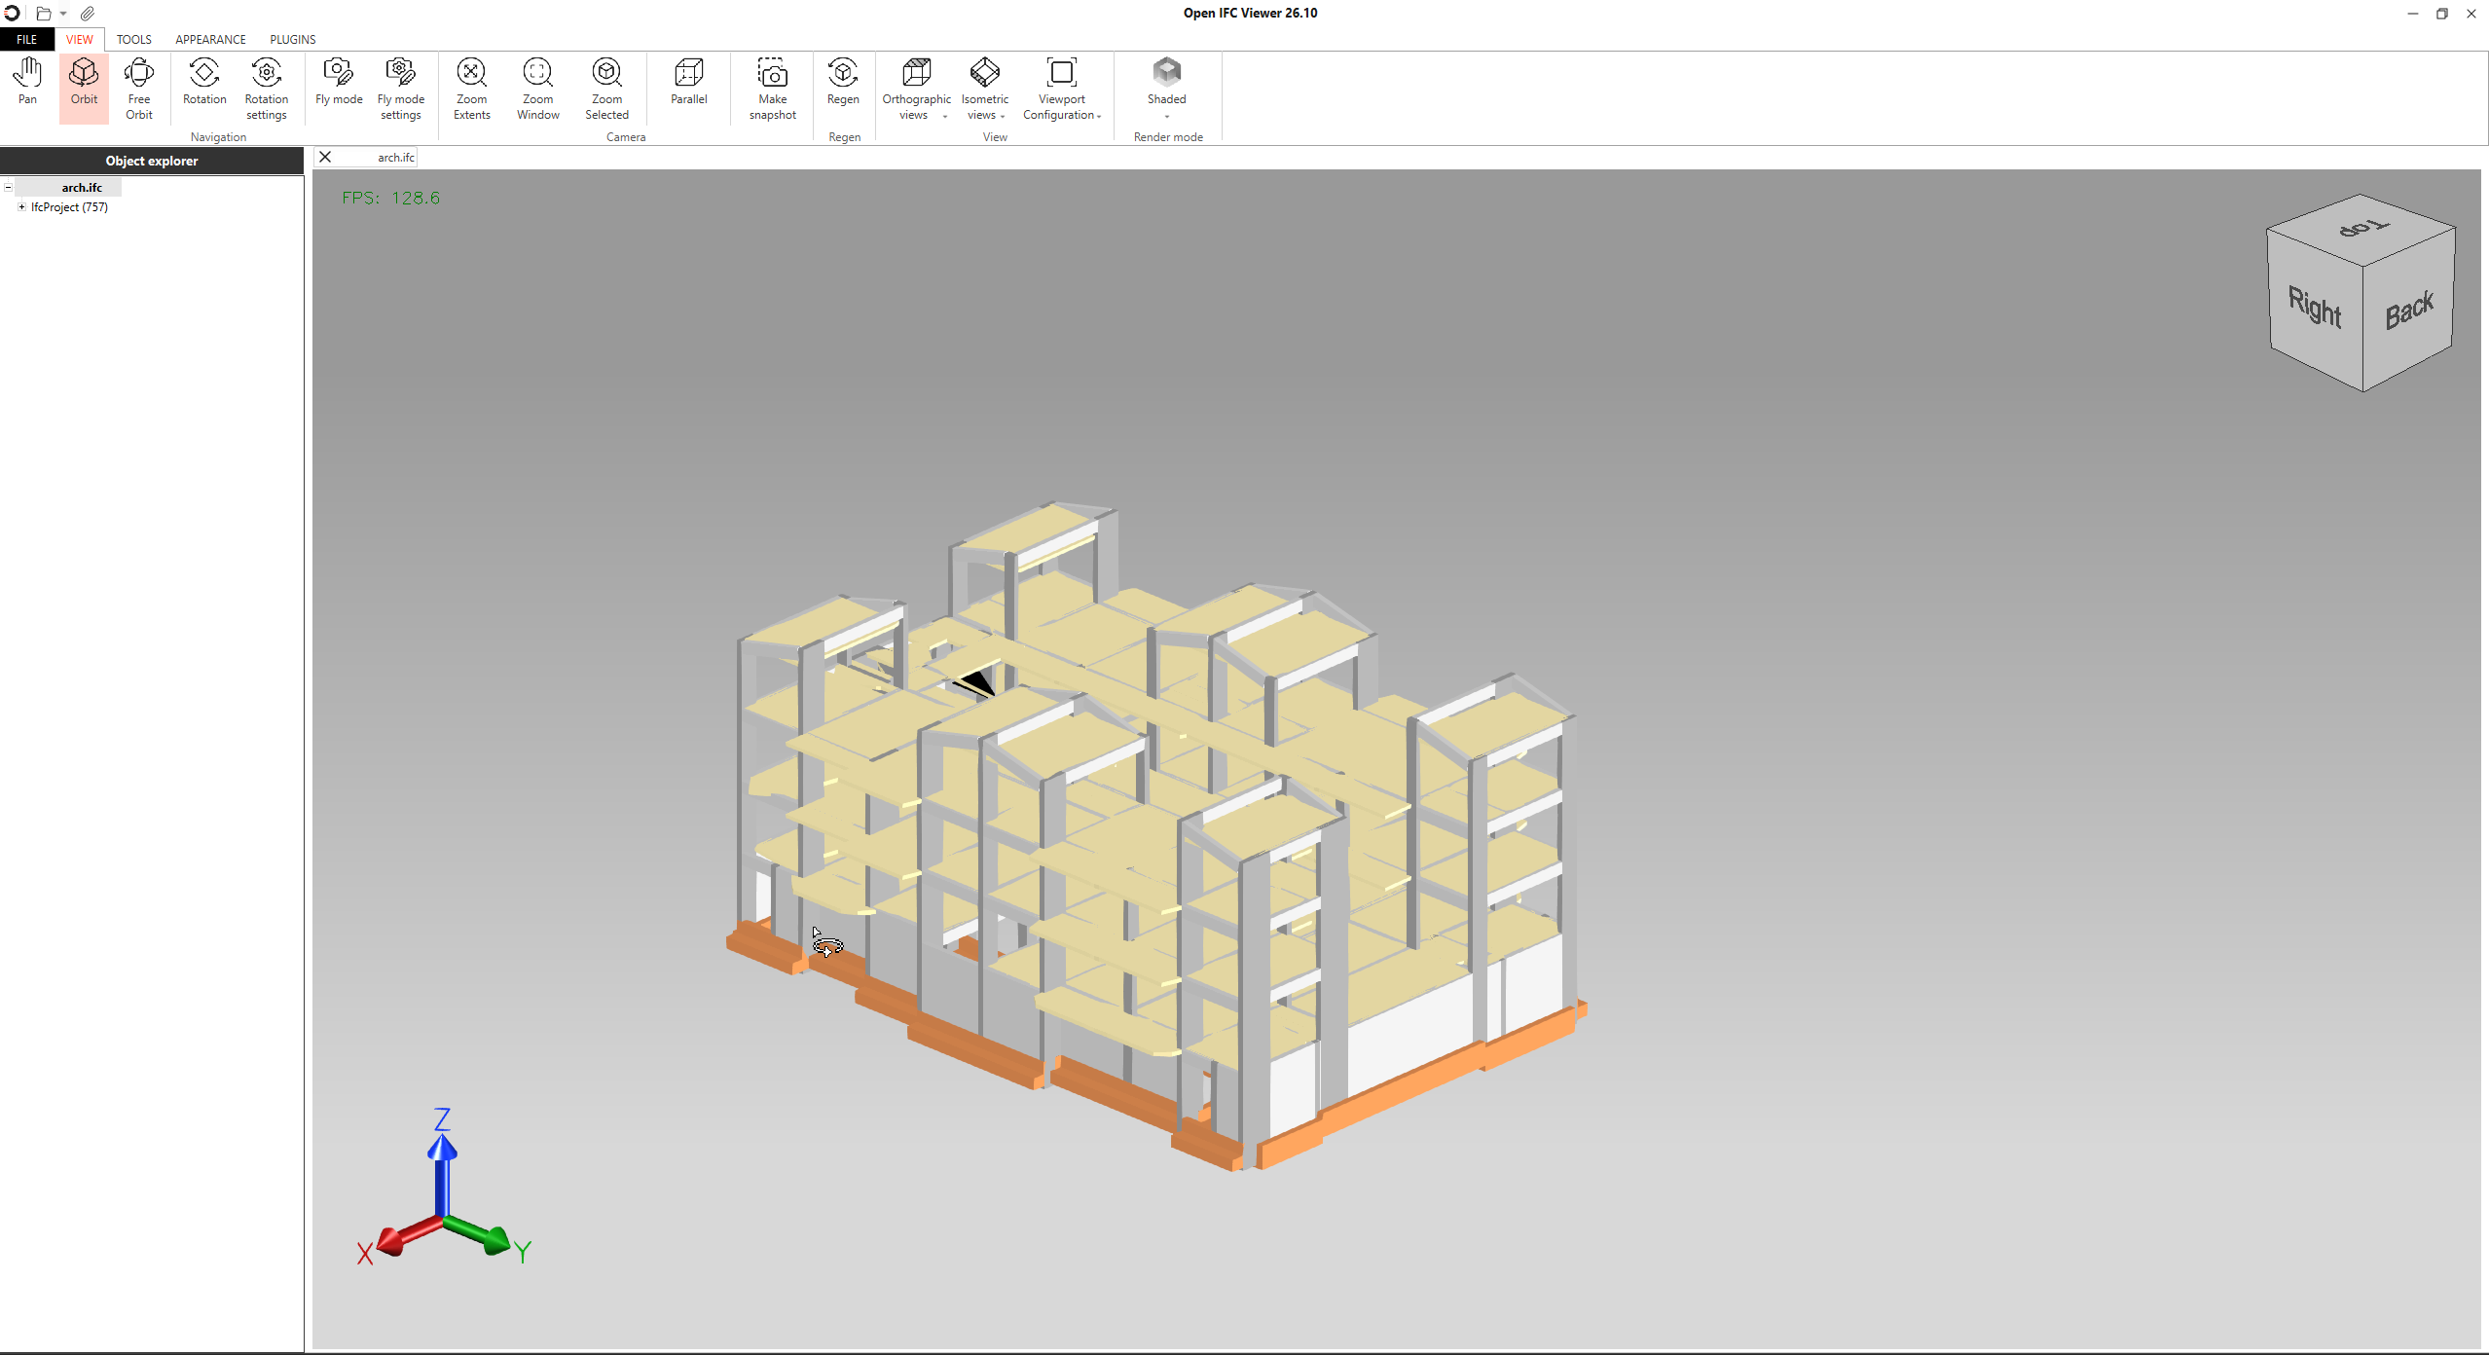This screenshot has width=2489, height=1355.
Task: Toggle Parallel projection mode
Action: coord(688,83)
